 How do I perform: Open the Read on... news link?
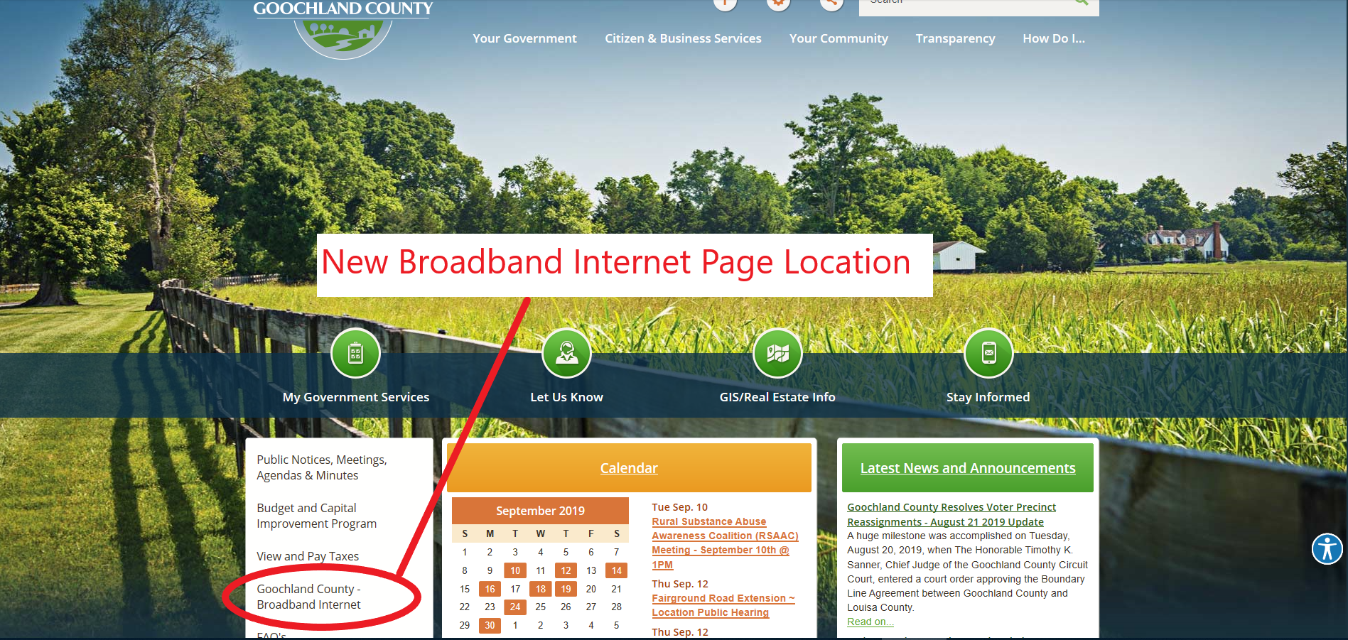coord(870,621)
